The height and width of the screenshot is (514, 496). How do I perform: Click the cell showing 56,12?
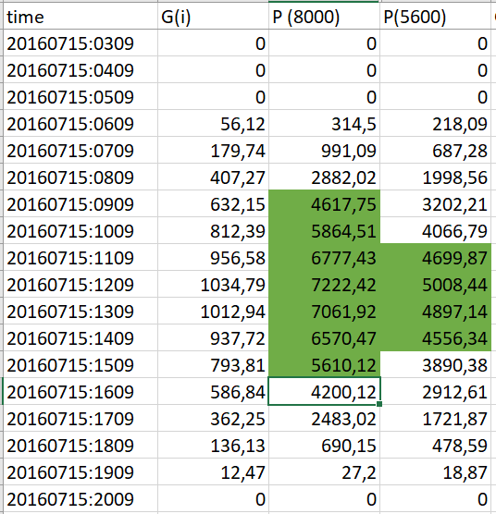click(x=213, y=124)
